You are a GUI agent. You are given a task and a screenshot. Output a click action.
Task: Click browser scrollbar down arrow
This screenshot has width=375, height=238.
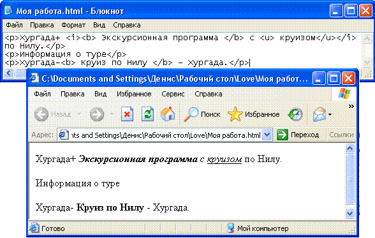pyautogui.click(x=349, y=213)
